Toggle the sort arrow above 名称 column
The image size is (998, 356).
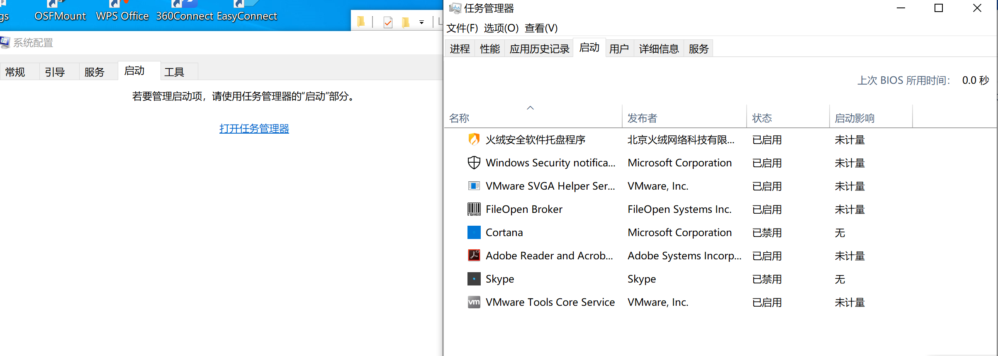tap(530, 108)
